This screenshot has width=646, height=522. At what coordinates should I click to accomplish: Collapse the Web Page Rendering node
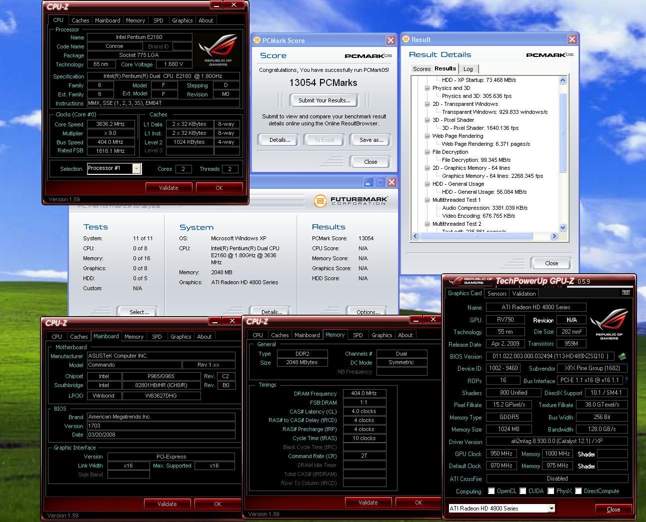click(427, 136)
